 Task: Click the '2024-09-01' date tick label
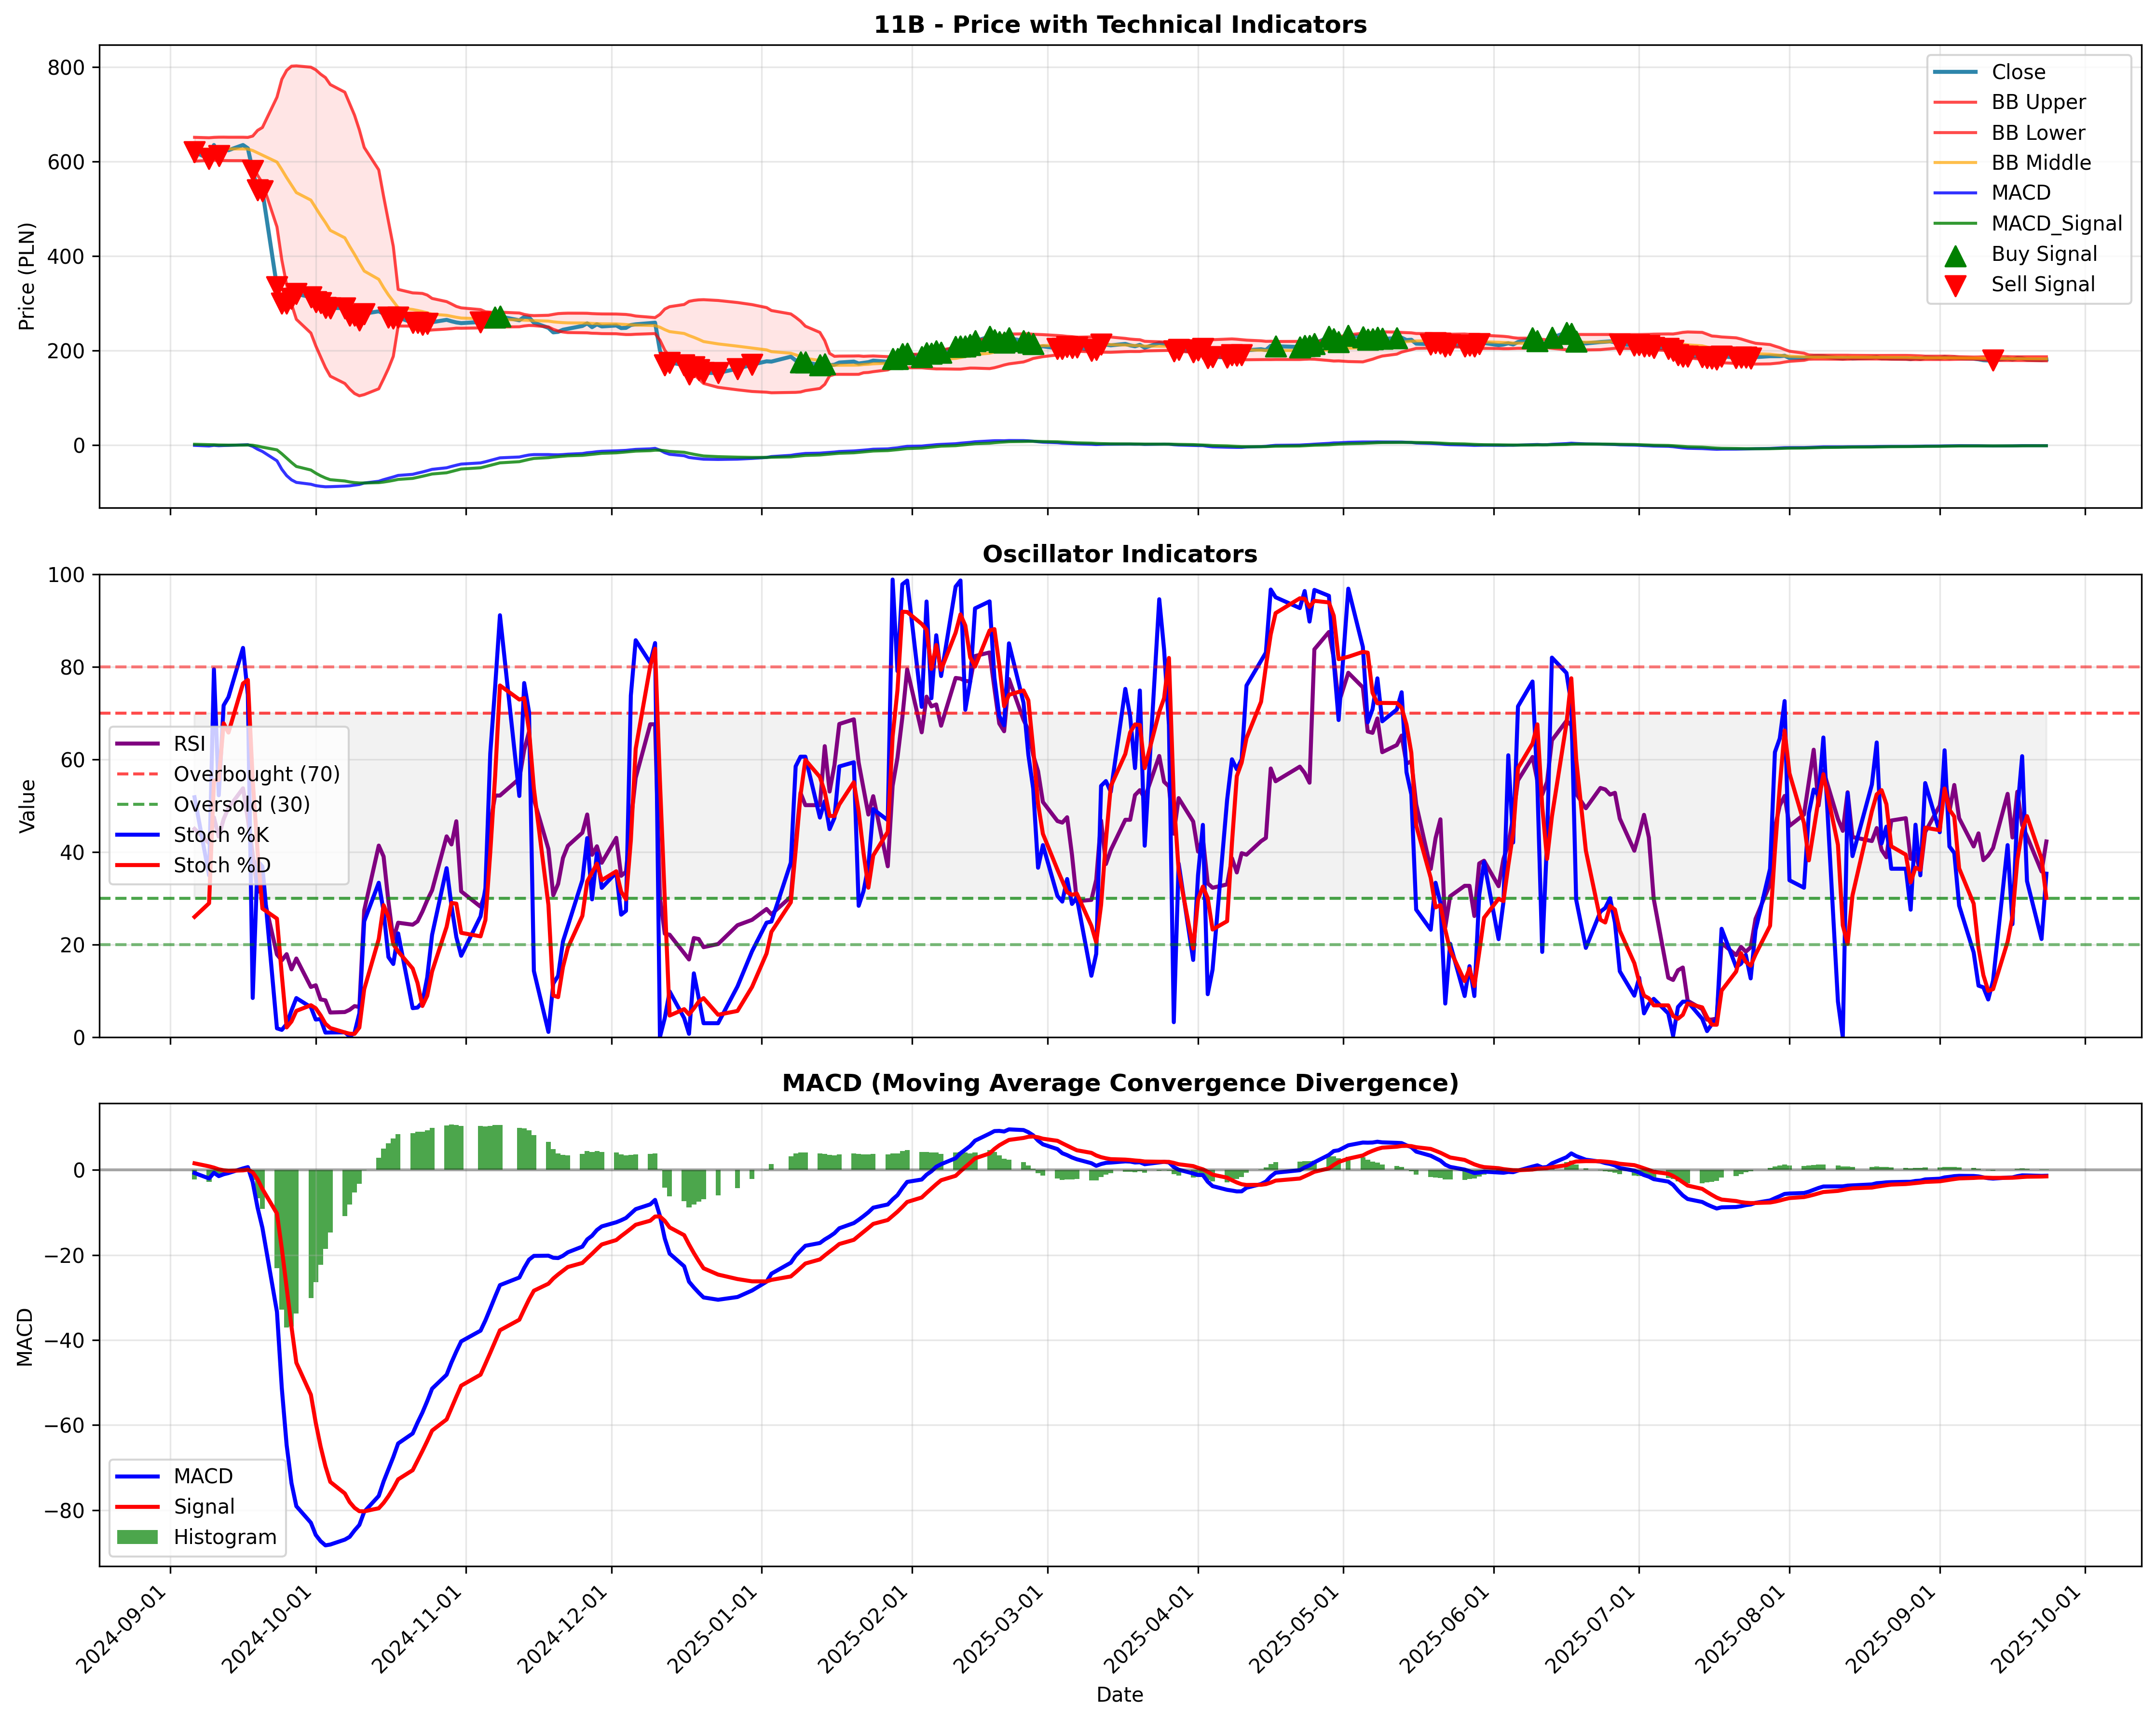122,1629
